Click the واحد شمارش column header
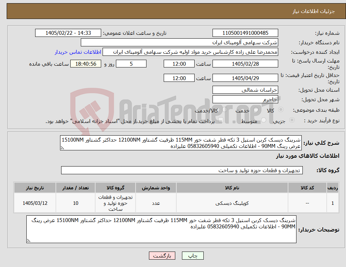Viewport: 346px width, 267px height. coord(156,188)
